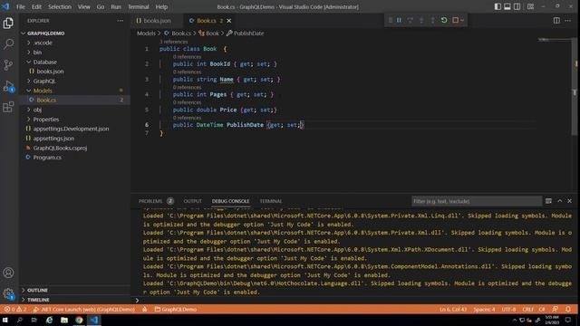
Task: Close the bottom panel
Action: click(x=570, y=201)
